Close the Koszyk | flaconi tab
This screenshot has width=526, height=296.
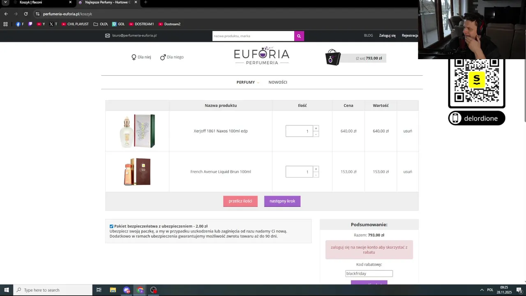pyautogui.click(x=70, y=2)
